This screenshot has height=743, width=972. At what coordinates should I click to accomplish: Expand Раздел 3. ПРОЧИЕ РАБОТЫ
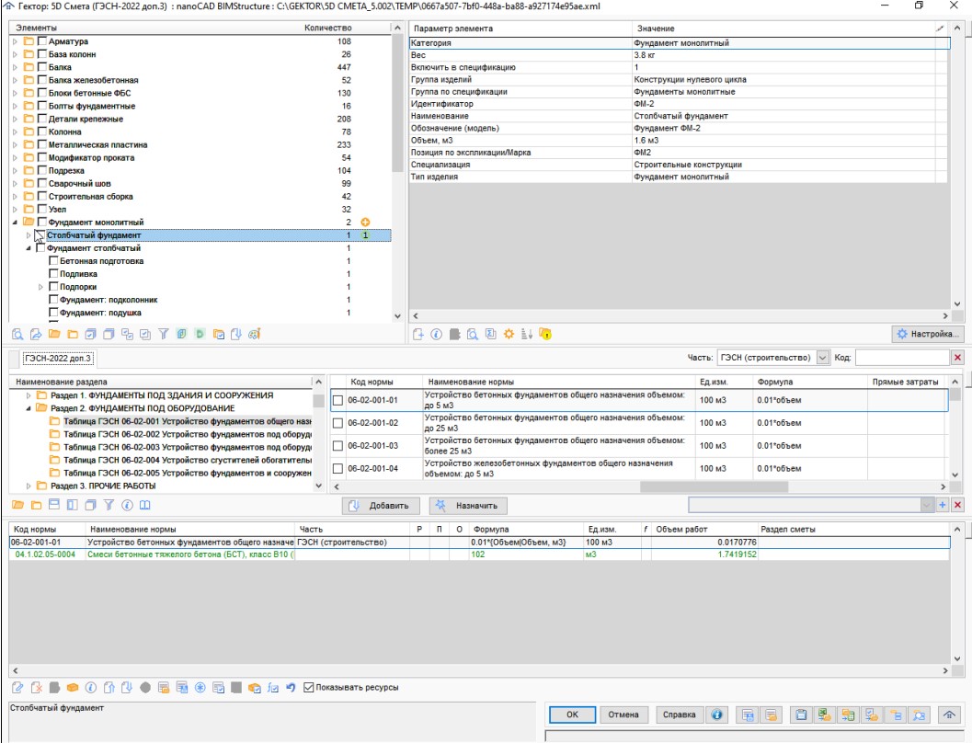(29, 486)
